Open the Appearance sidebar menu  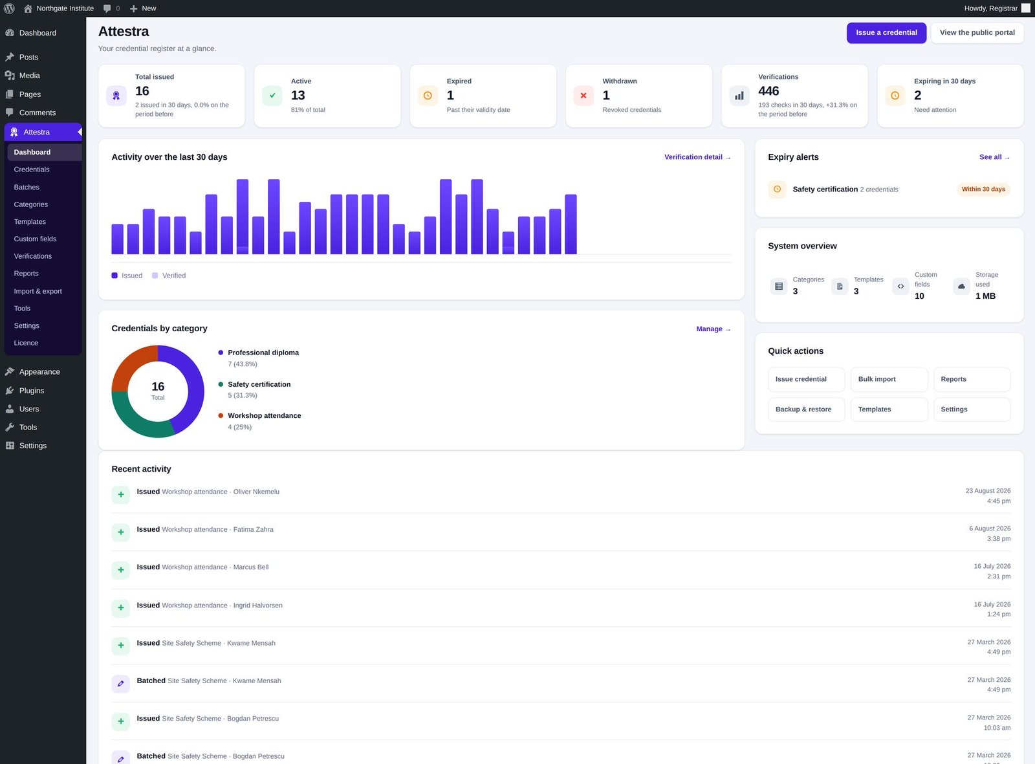[39, 372]
